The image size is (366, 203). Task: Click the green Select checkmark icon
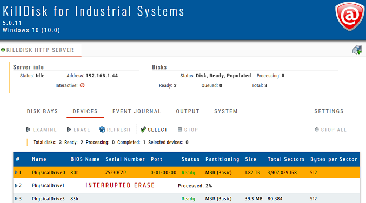[x=143, y=130]
